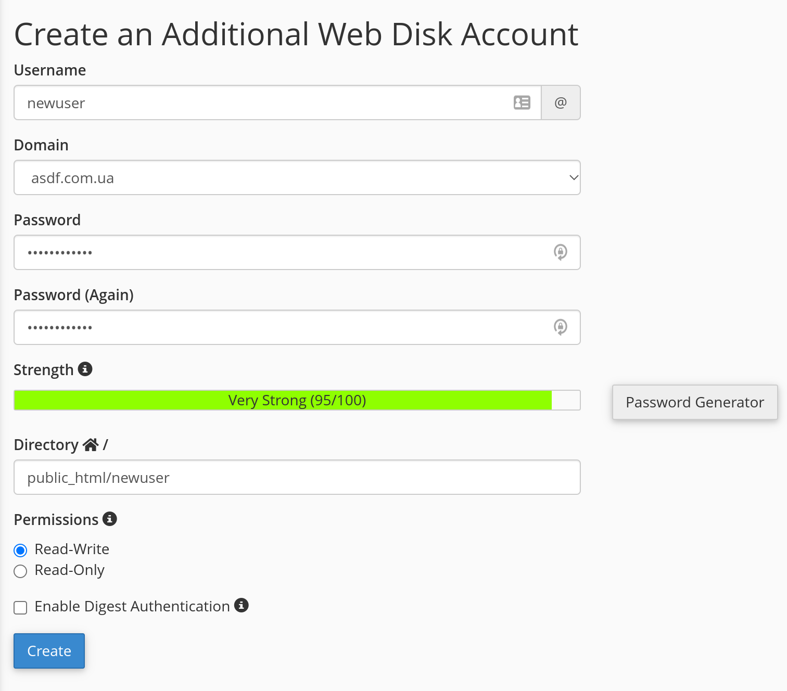Open the Password Generator
787x691 pixels.
694,402
